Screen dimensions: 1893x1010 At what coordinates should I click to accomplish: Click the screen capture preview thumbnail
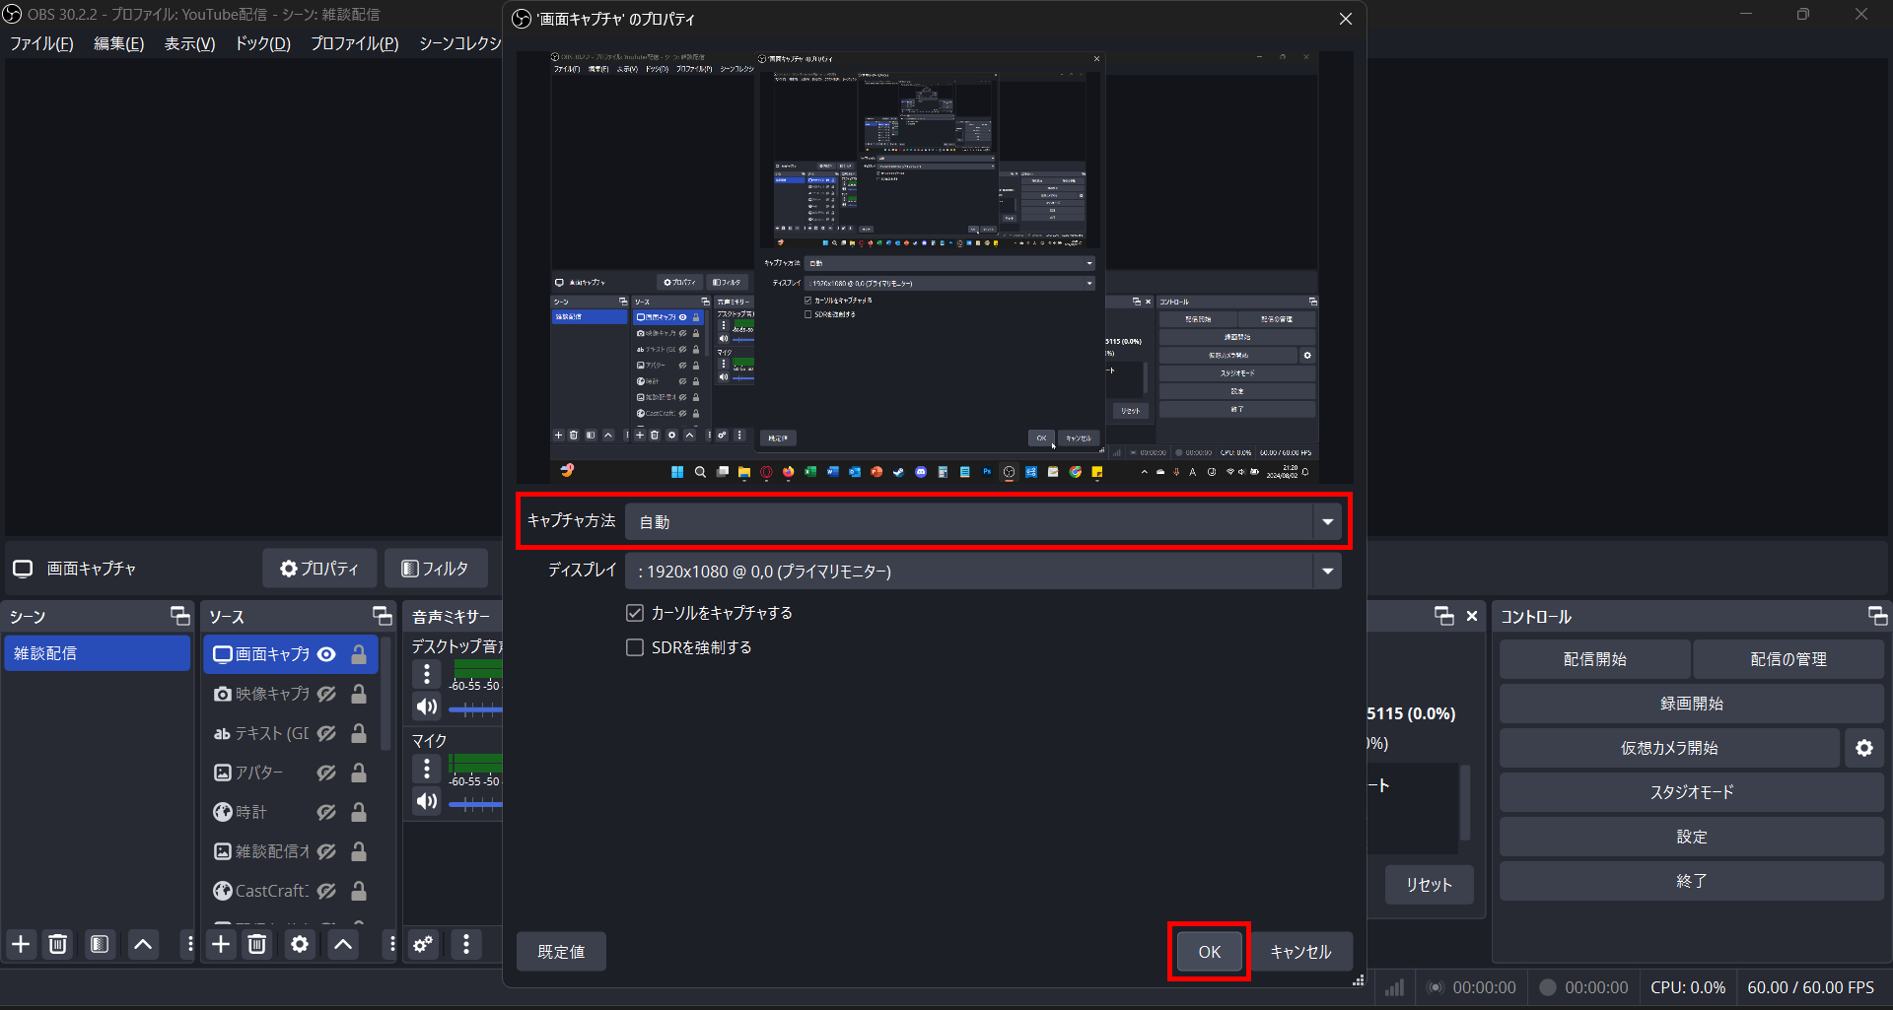pyautogui.click(x=934, y=267)
